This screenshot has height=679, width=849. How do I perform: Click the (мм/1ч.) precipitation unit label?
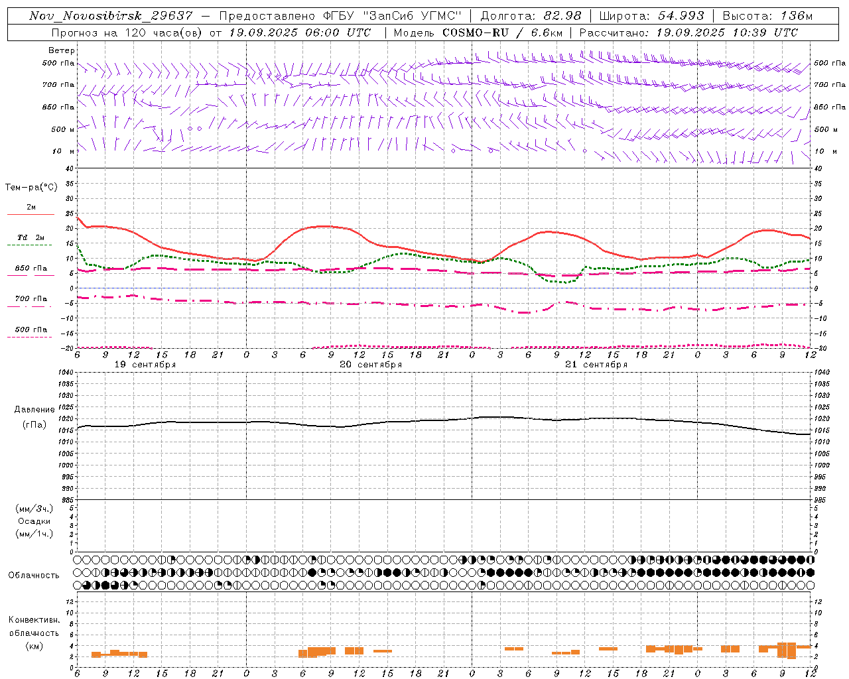pos(34,534)
